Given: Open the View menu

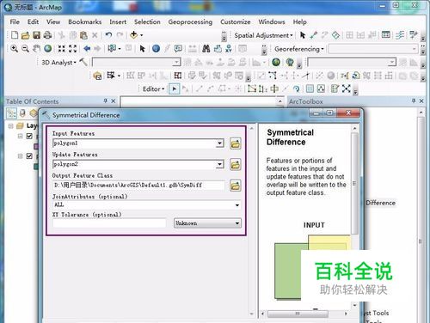Looking at the screenshot, I should point(53,21).
